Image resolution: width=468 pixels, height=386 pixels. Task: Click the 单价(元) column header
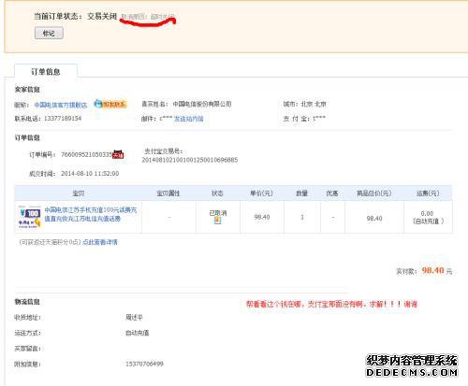[261, 193]
